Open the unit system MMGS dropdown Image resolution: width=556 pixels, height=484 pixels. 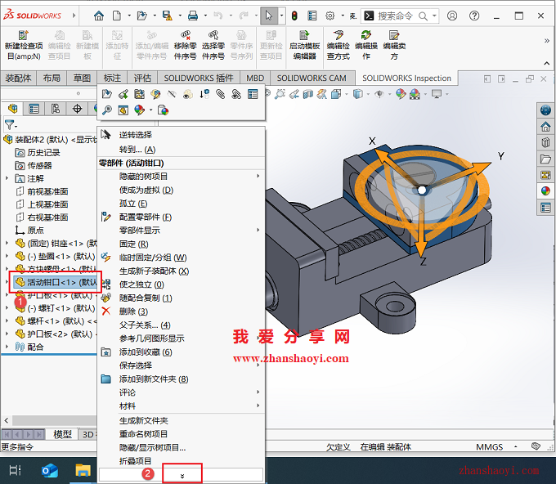tap(516, 446)
